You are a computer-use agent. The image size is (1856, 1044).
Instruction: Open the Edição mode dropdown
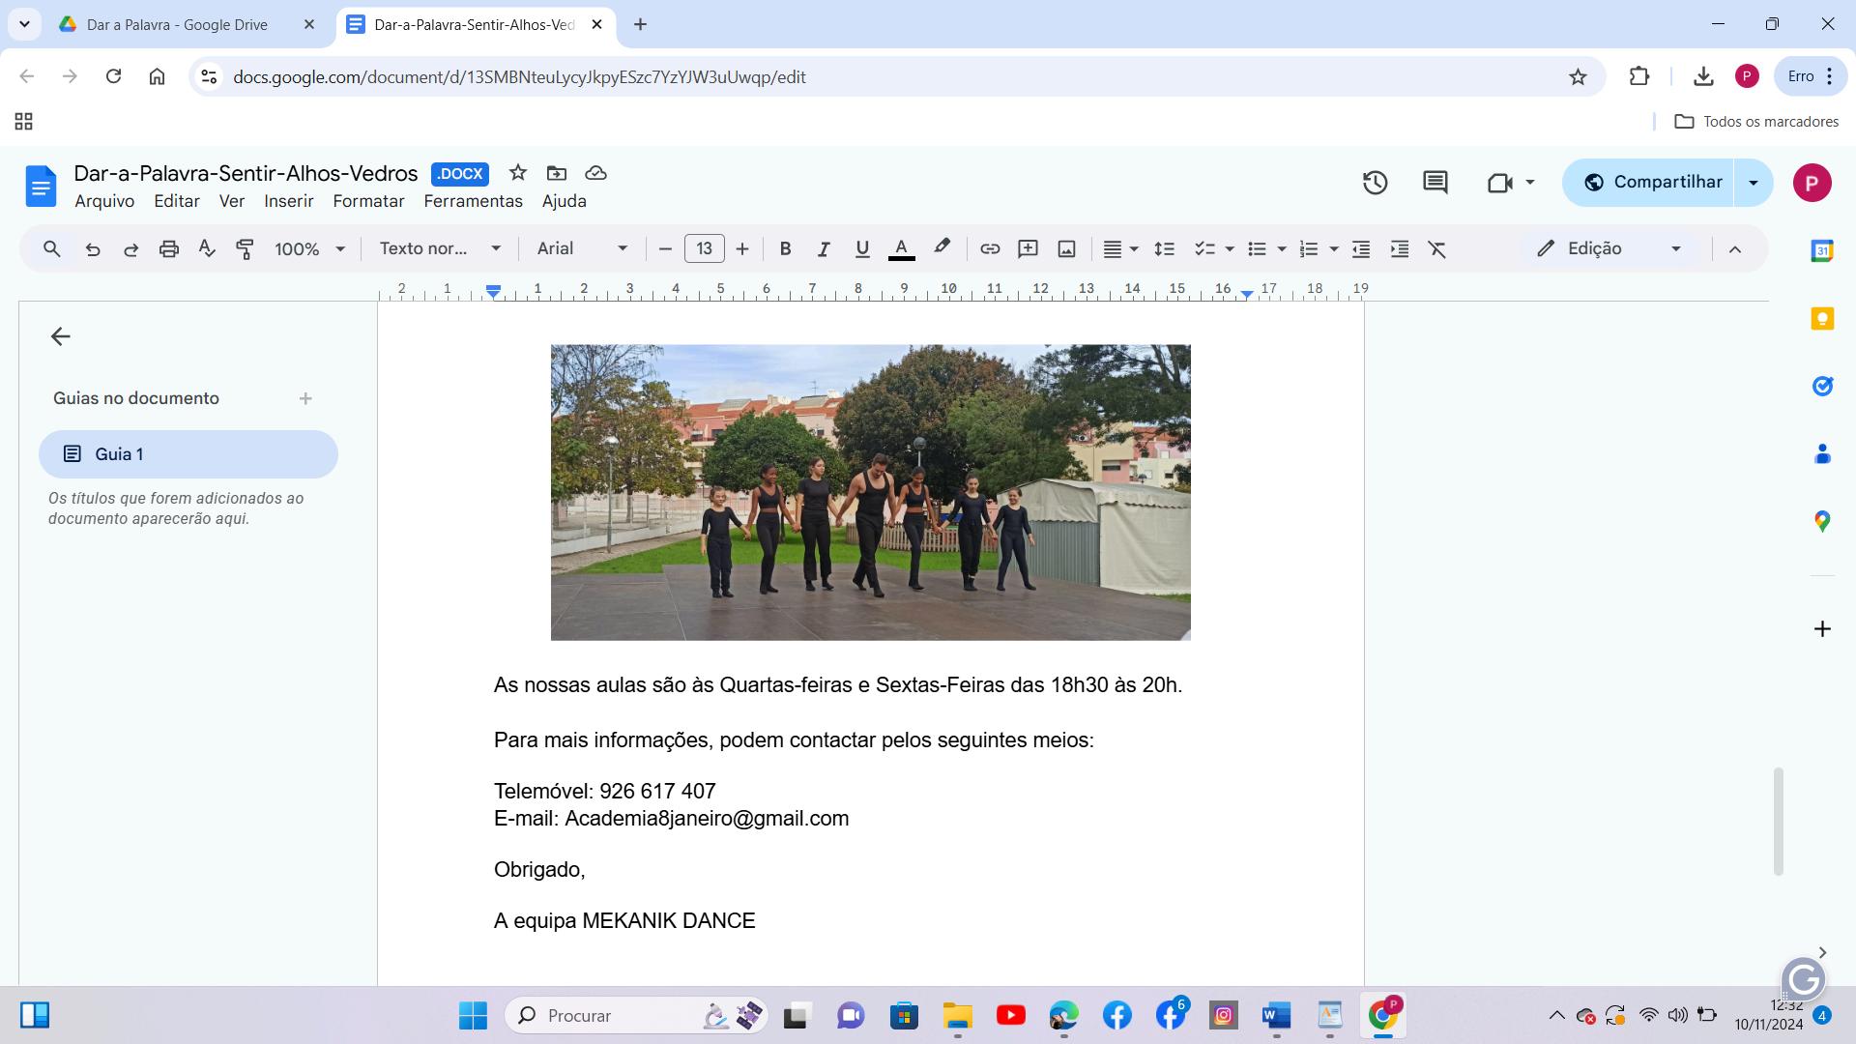coord(1609,248)
